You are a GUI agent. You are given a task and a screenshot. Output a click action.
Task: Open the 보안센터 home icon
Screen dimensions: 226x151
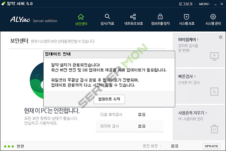point(81,17)
